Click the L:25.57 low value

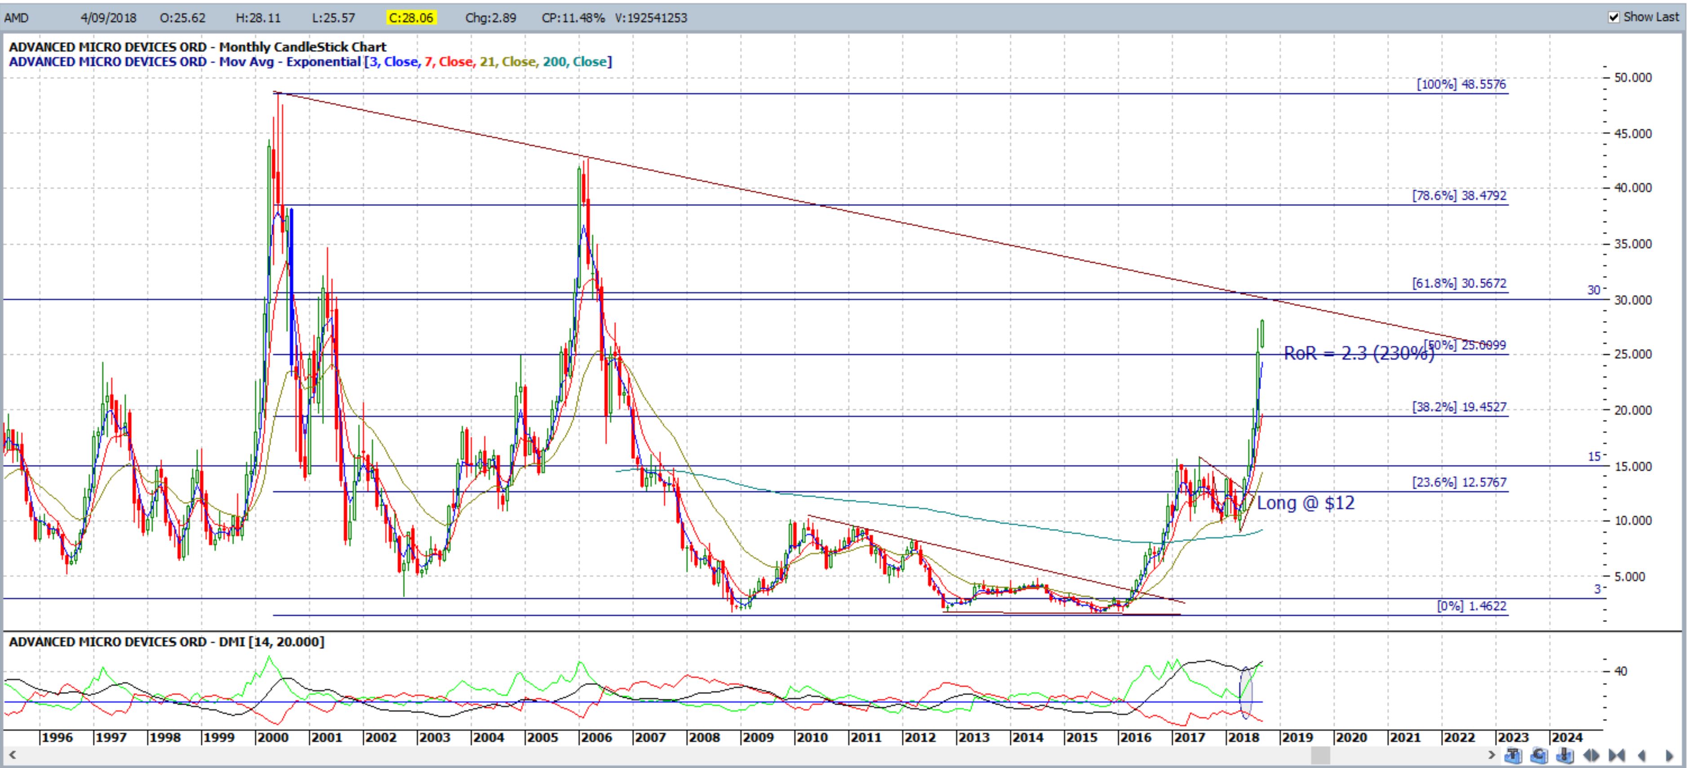[333, 18]
